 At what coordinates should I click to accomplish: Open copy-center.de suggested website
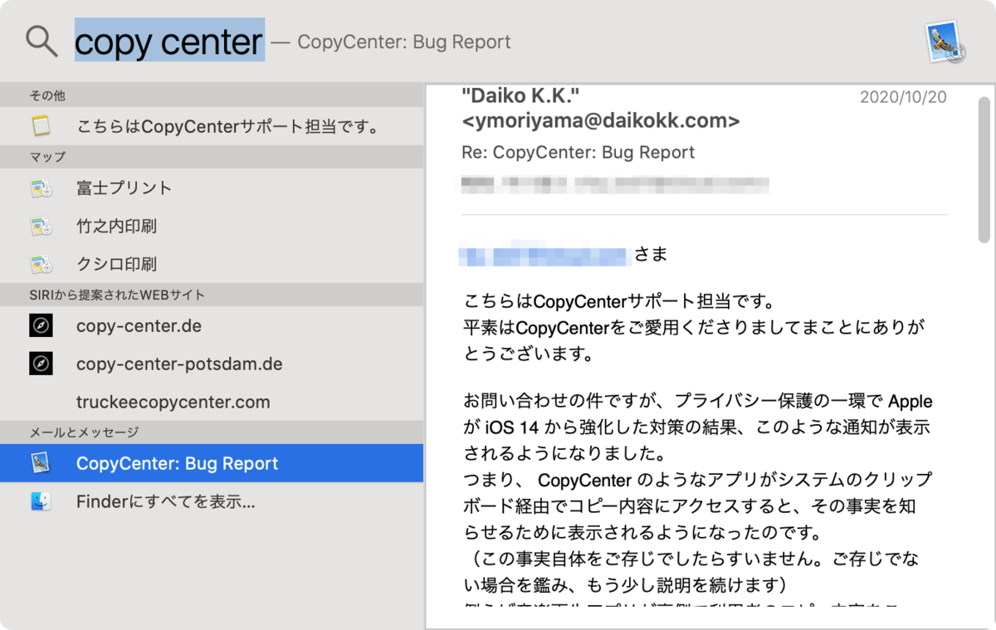click(212, 325)
